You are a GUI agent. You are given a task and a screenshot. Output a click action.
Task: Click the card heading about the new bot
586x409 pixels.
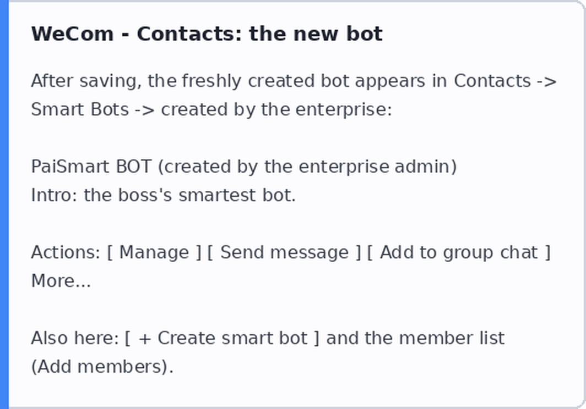click(x=207, y=34)
